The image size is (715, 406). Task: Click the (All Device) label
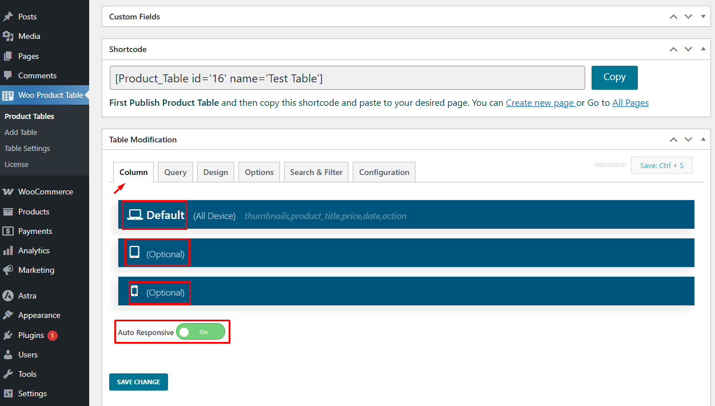(x=214, y=216)
